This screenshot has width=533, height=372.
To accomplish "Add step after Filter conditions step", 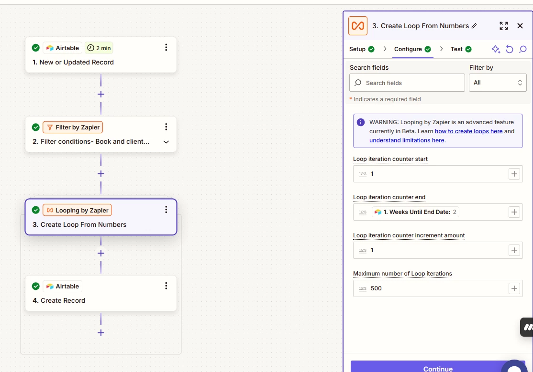I will click(101, 174).
